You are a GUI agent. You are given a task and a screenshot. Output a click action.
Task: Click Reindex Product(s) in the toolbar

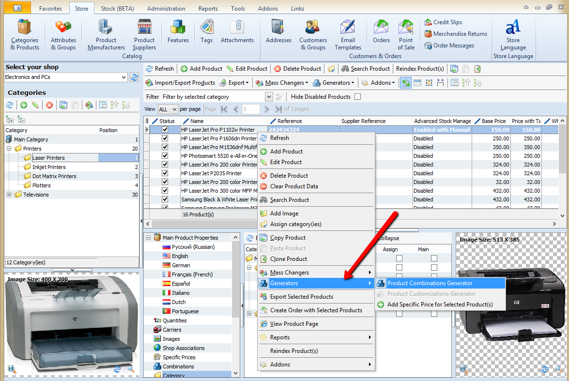(420, 69)
